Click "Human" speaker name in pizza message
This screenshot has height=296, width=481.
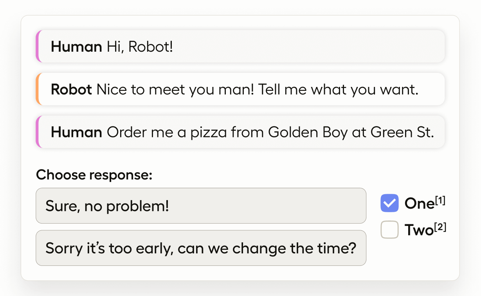point(76,132)
